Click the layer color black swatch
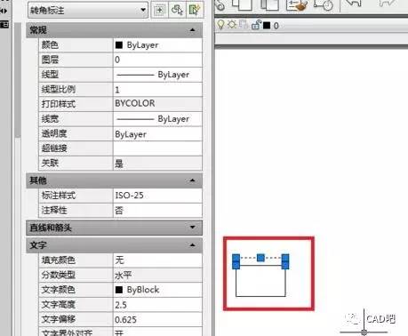The height and width of the screenshot is (336, 408). tap(267, 26)
